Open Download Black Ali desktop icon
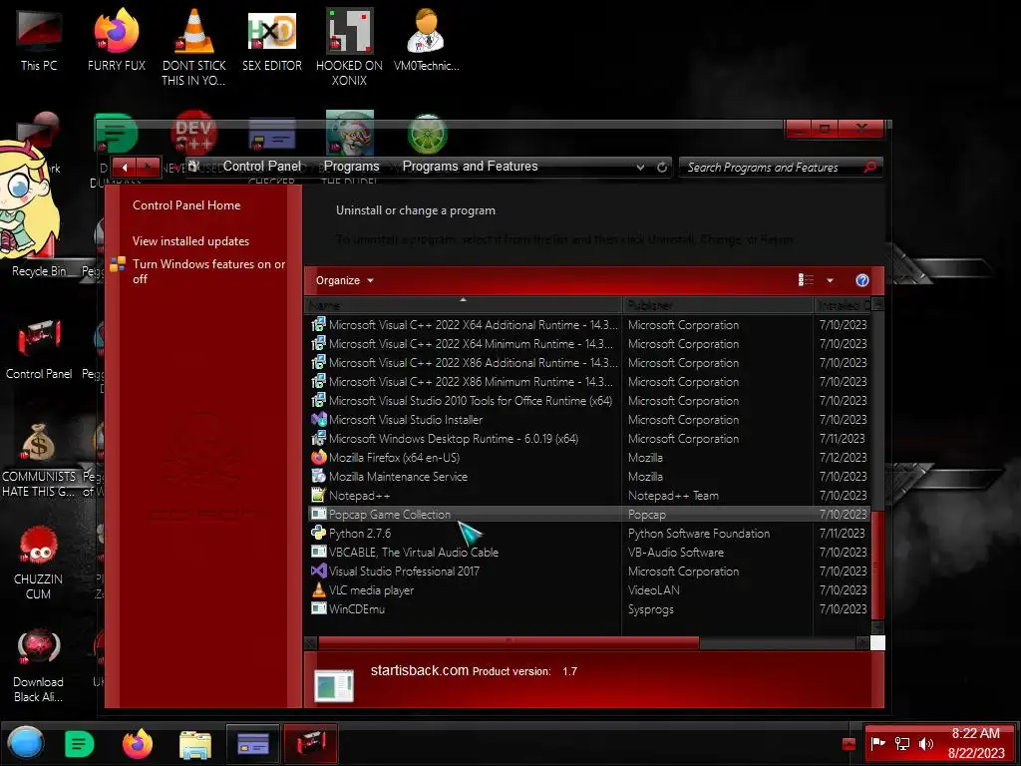Viewport: 1021px width, 766px height. (x=39, y=664)
